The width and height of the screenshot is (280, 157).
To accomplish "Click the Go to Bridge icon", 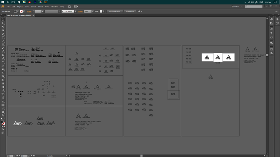I will [x=70, y=7].
